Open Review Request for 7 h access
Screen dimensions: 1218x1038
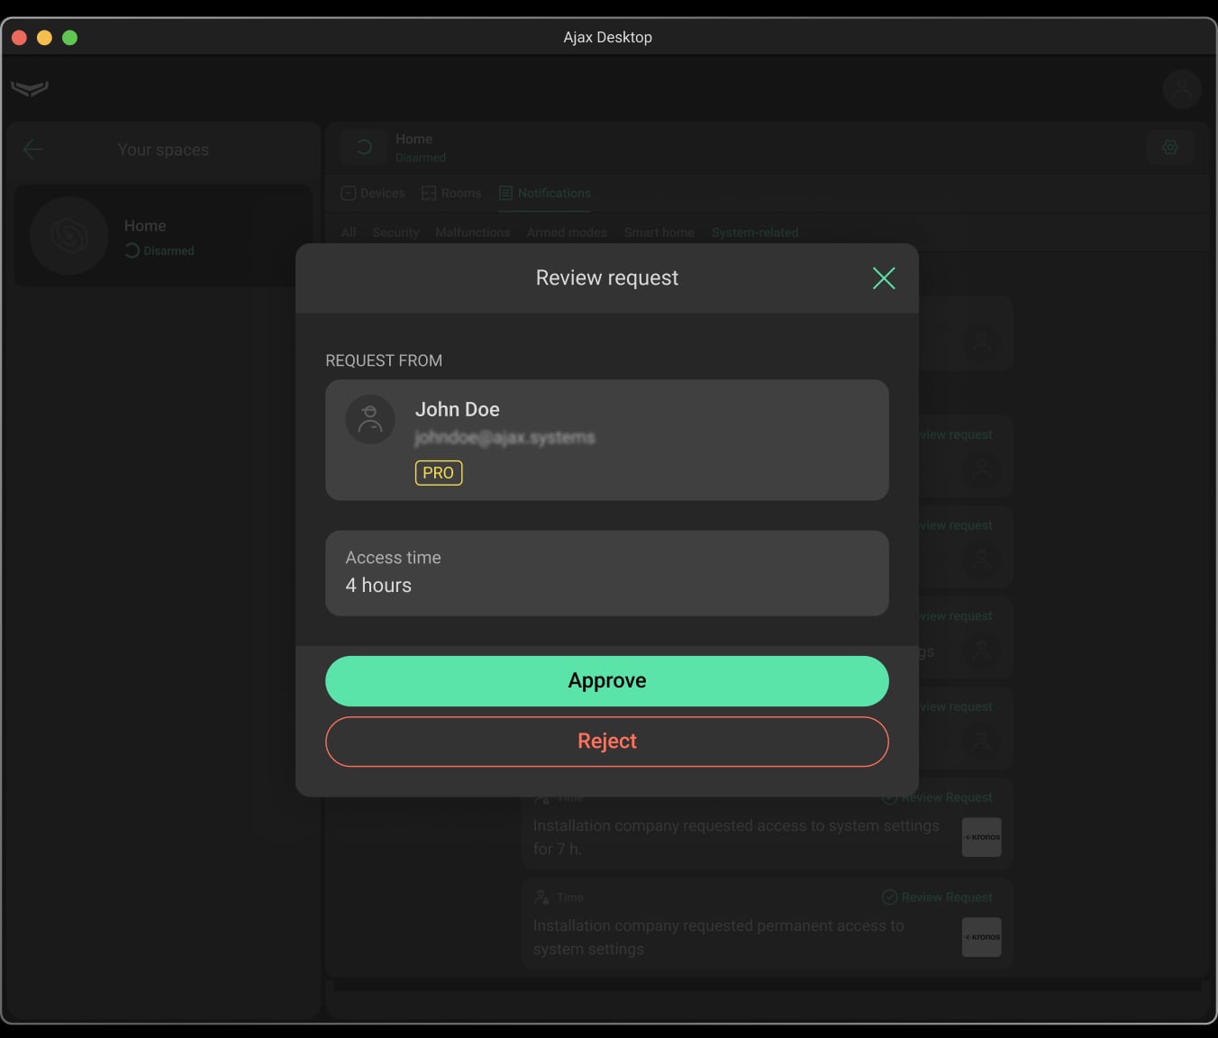[x=938, y=797]
